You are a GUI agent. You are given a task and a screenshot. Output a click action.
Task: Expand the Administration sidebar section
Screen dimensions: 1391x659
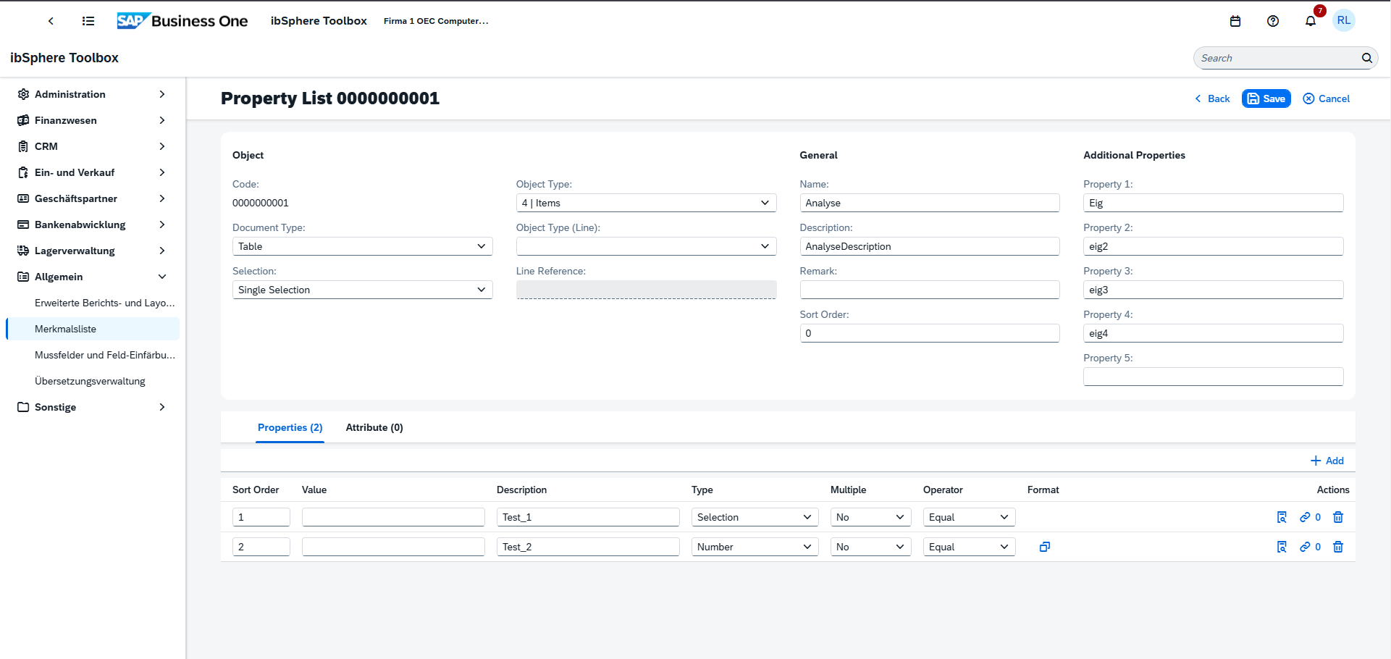(93, 94)
